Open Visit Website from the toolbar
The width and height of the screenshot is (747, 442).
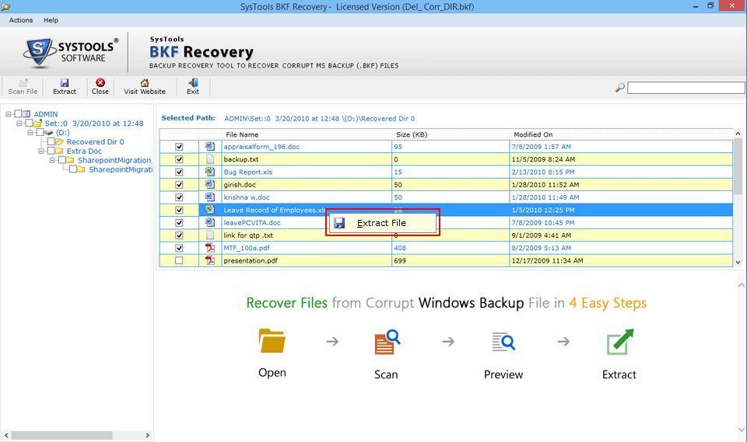[x=145, y=86]
